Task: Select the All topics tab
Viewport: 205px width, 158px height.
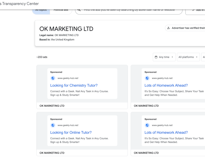Action: 40,10
